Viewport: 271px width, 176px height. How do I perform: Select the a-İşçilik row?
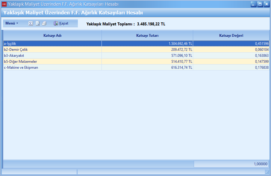52,44
